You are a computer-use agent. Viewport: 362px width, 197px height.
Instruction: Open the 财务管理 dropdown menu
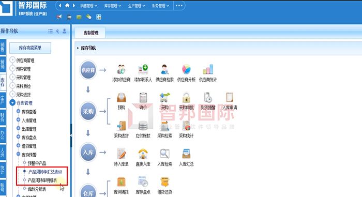(x=161, y=6)
